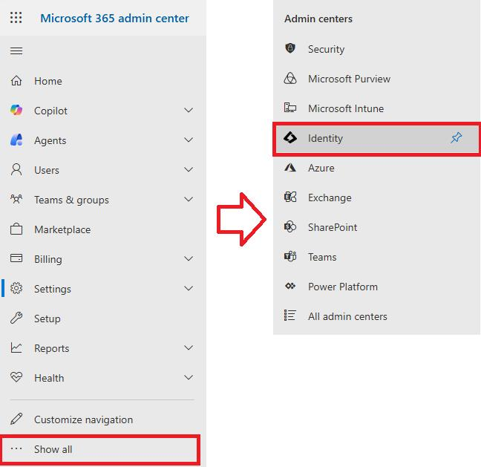Click the Home house icon
The width and height of the screenshot is (481, 467).
[x=16, y=81]
